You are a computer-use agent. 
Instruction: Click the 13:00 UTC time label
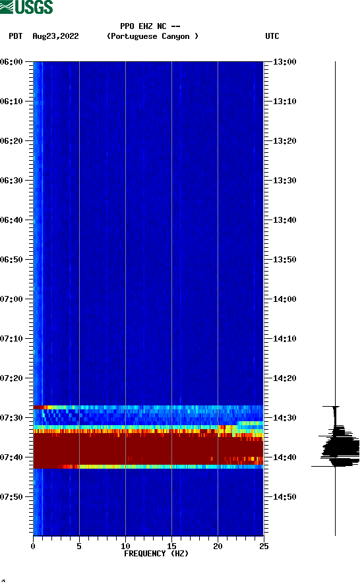pyautogui.click(x=285, y=62)
